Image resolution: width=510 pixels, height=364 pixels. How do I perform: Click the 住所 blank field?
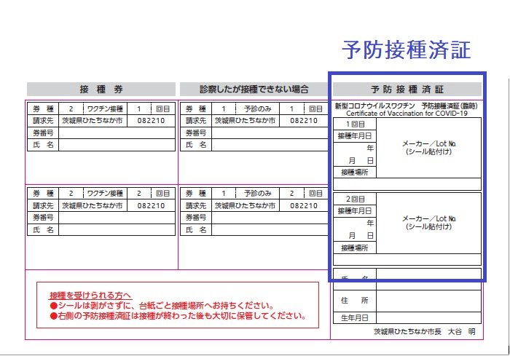click(428, 301)
